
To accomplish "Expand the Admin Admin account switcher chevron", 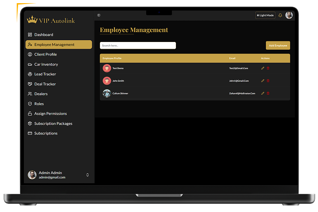I will tap(87, 175).
